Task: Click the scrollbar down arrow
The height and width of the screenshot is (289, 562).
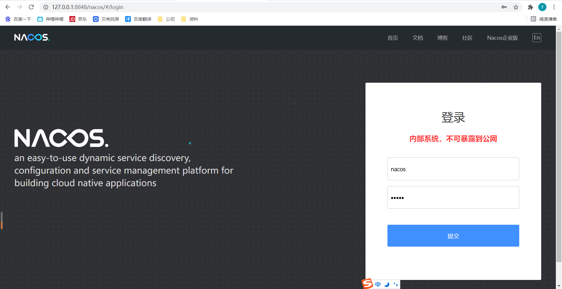Action: click(x=559, y=286)
